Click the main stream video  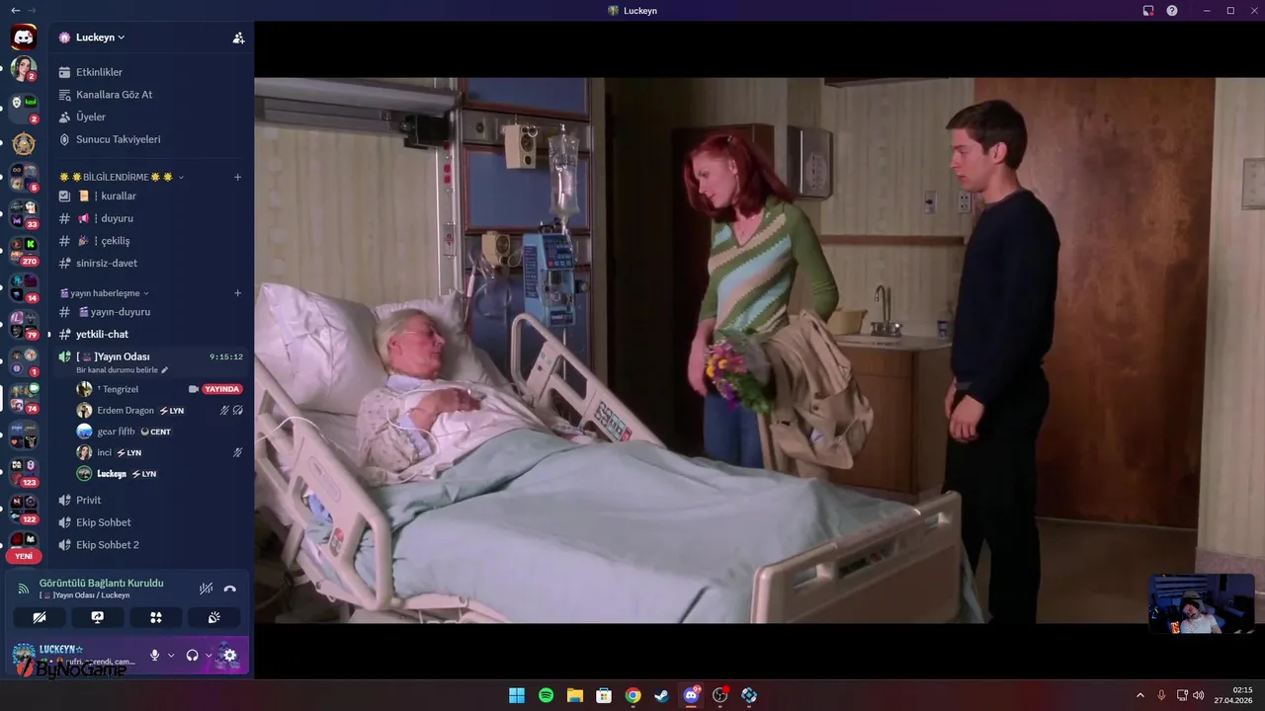click(x=759, y=350)
